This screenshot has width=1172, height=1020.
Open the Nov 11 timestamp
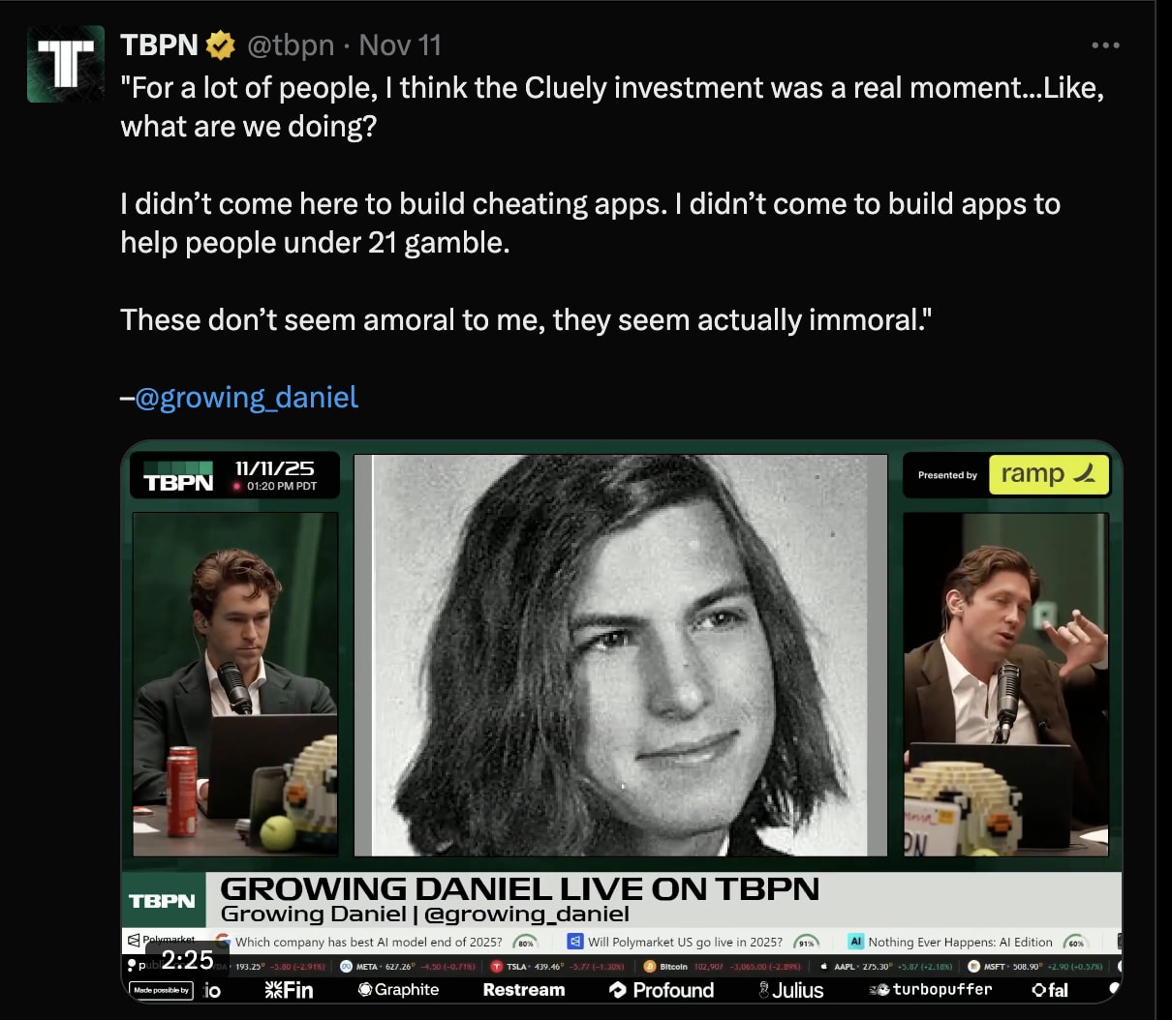(400, 45)
